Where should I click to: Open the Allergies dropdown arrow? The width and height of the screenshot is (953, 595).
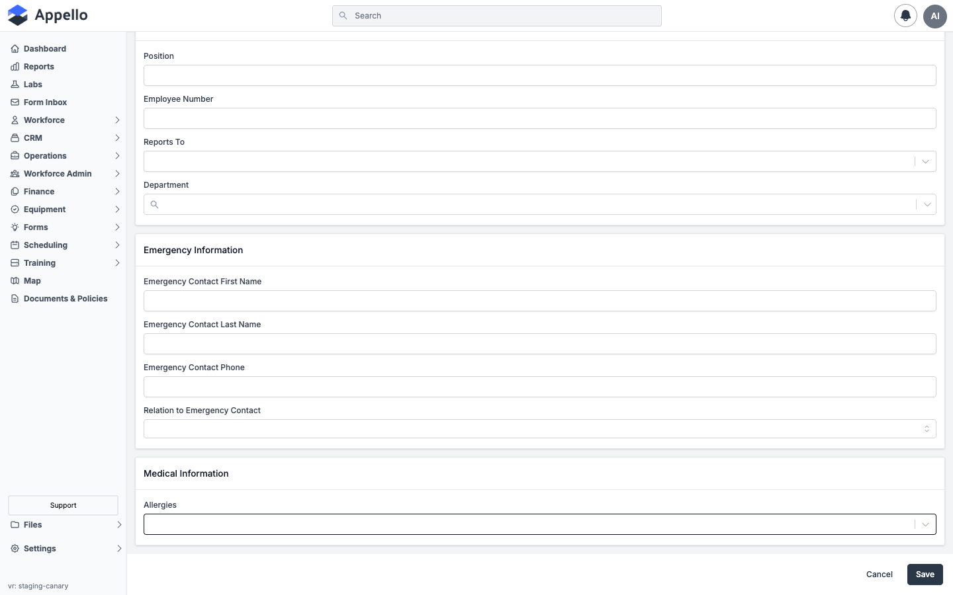point(925,524)
